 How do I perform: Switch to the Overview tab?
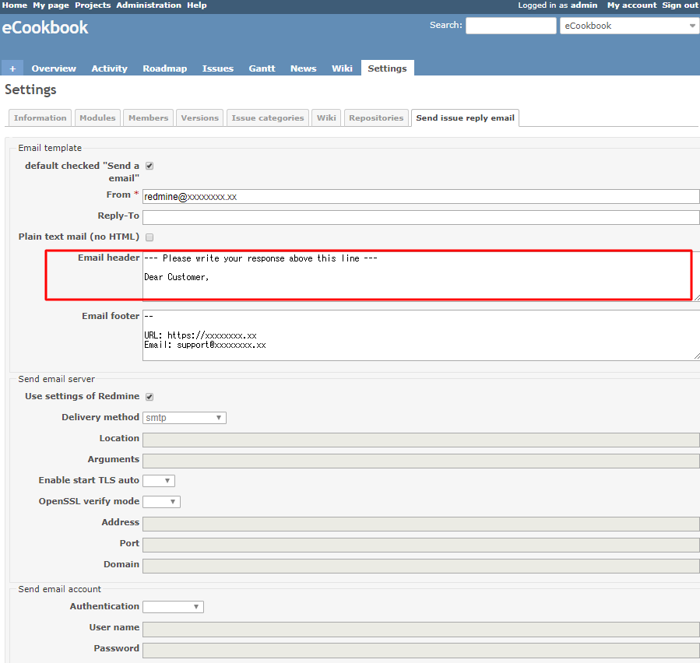coord(54,68)
